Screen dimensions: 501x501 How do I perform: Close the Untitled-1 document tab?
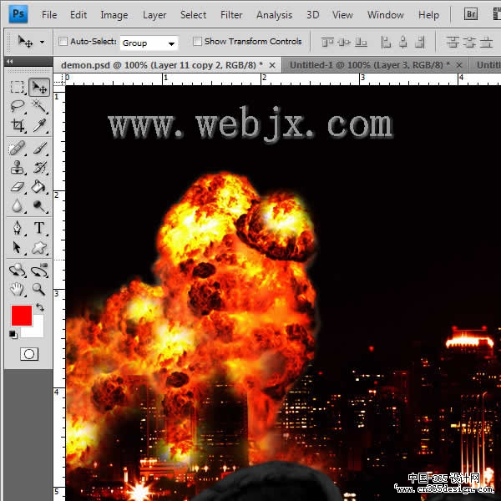click(459, 65)
